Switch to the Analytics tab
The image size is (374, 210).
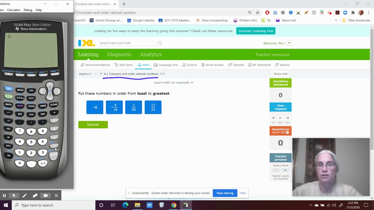click(x=151, y=55)
